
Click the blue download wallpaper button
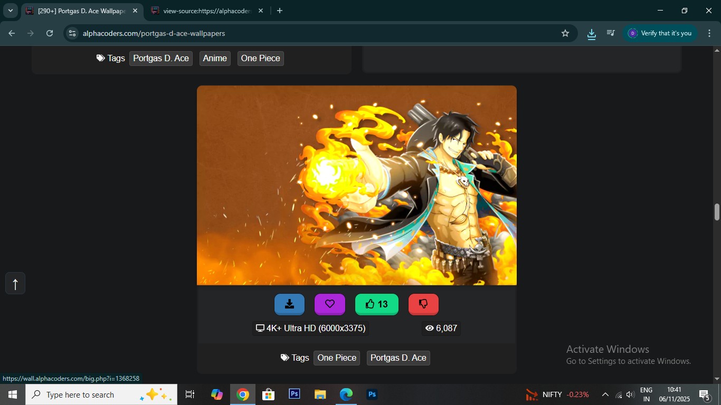pyautogui.click(x=289, y=304)
